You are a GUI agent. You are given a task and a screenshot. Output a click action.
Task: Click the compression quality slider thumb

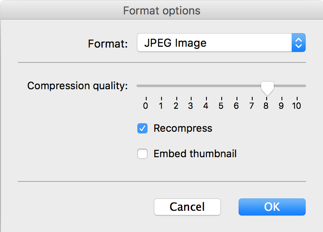[x=267, y=88]
